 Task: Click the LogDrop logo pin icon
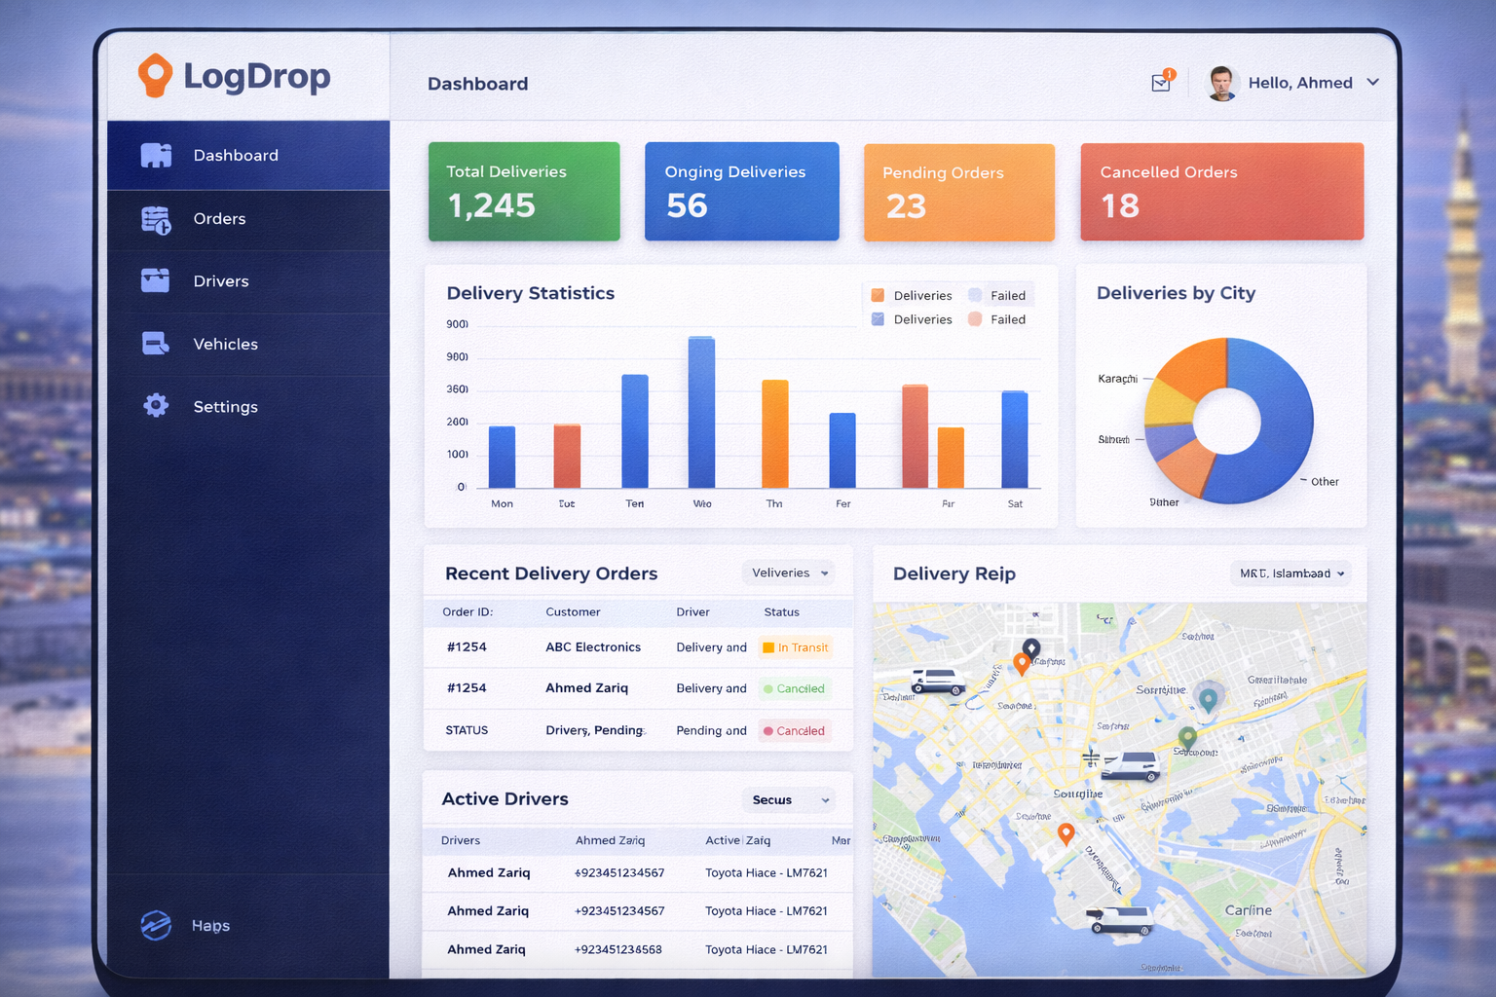[154, 75]
